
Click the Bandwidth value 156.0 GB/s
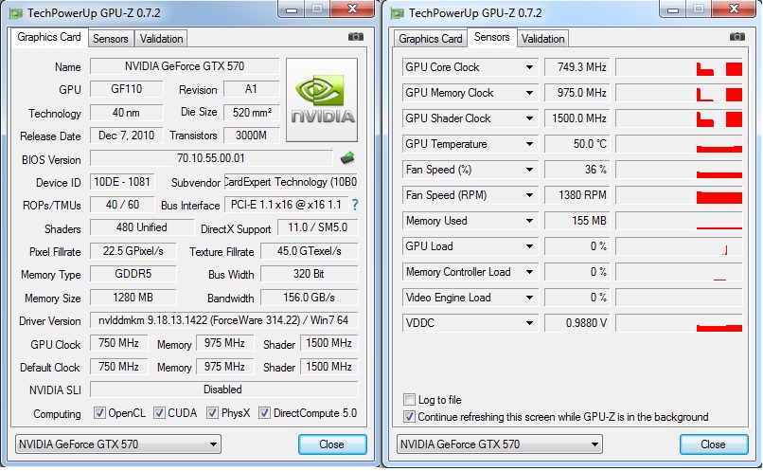pos(310,298)
